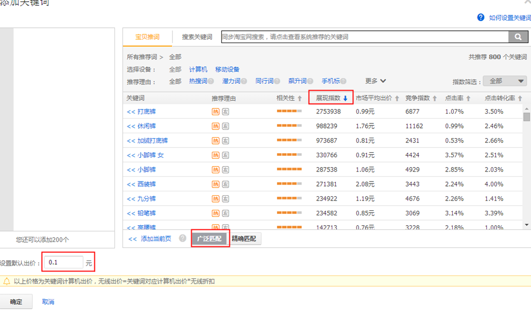Viewport: 531px width, 311px height.
Task: Sort by 市场平均出价 column arrow
Action: click(x=397, y=98)
